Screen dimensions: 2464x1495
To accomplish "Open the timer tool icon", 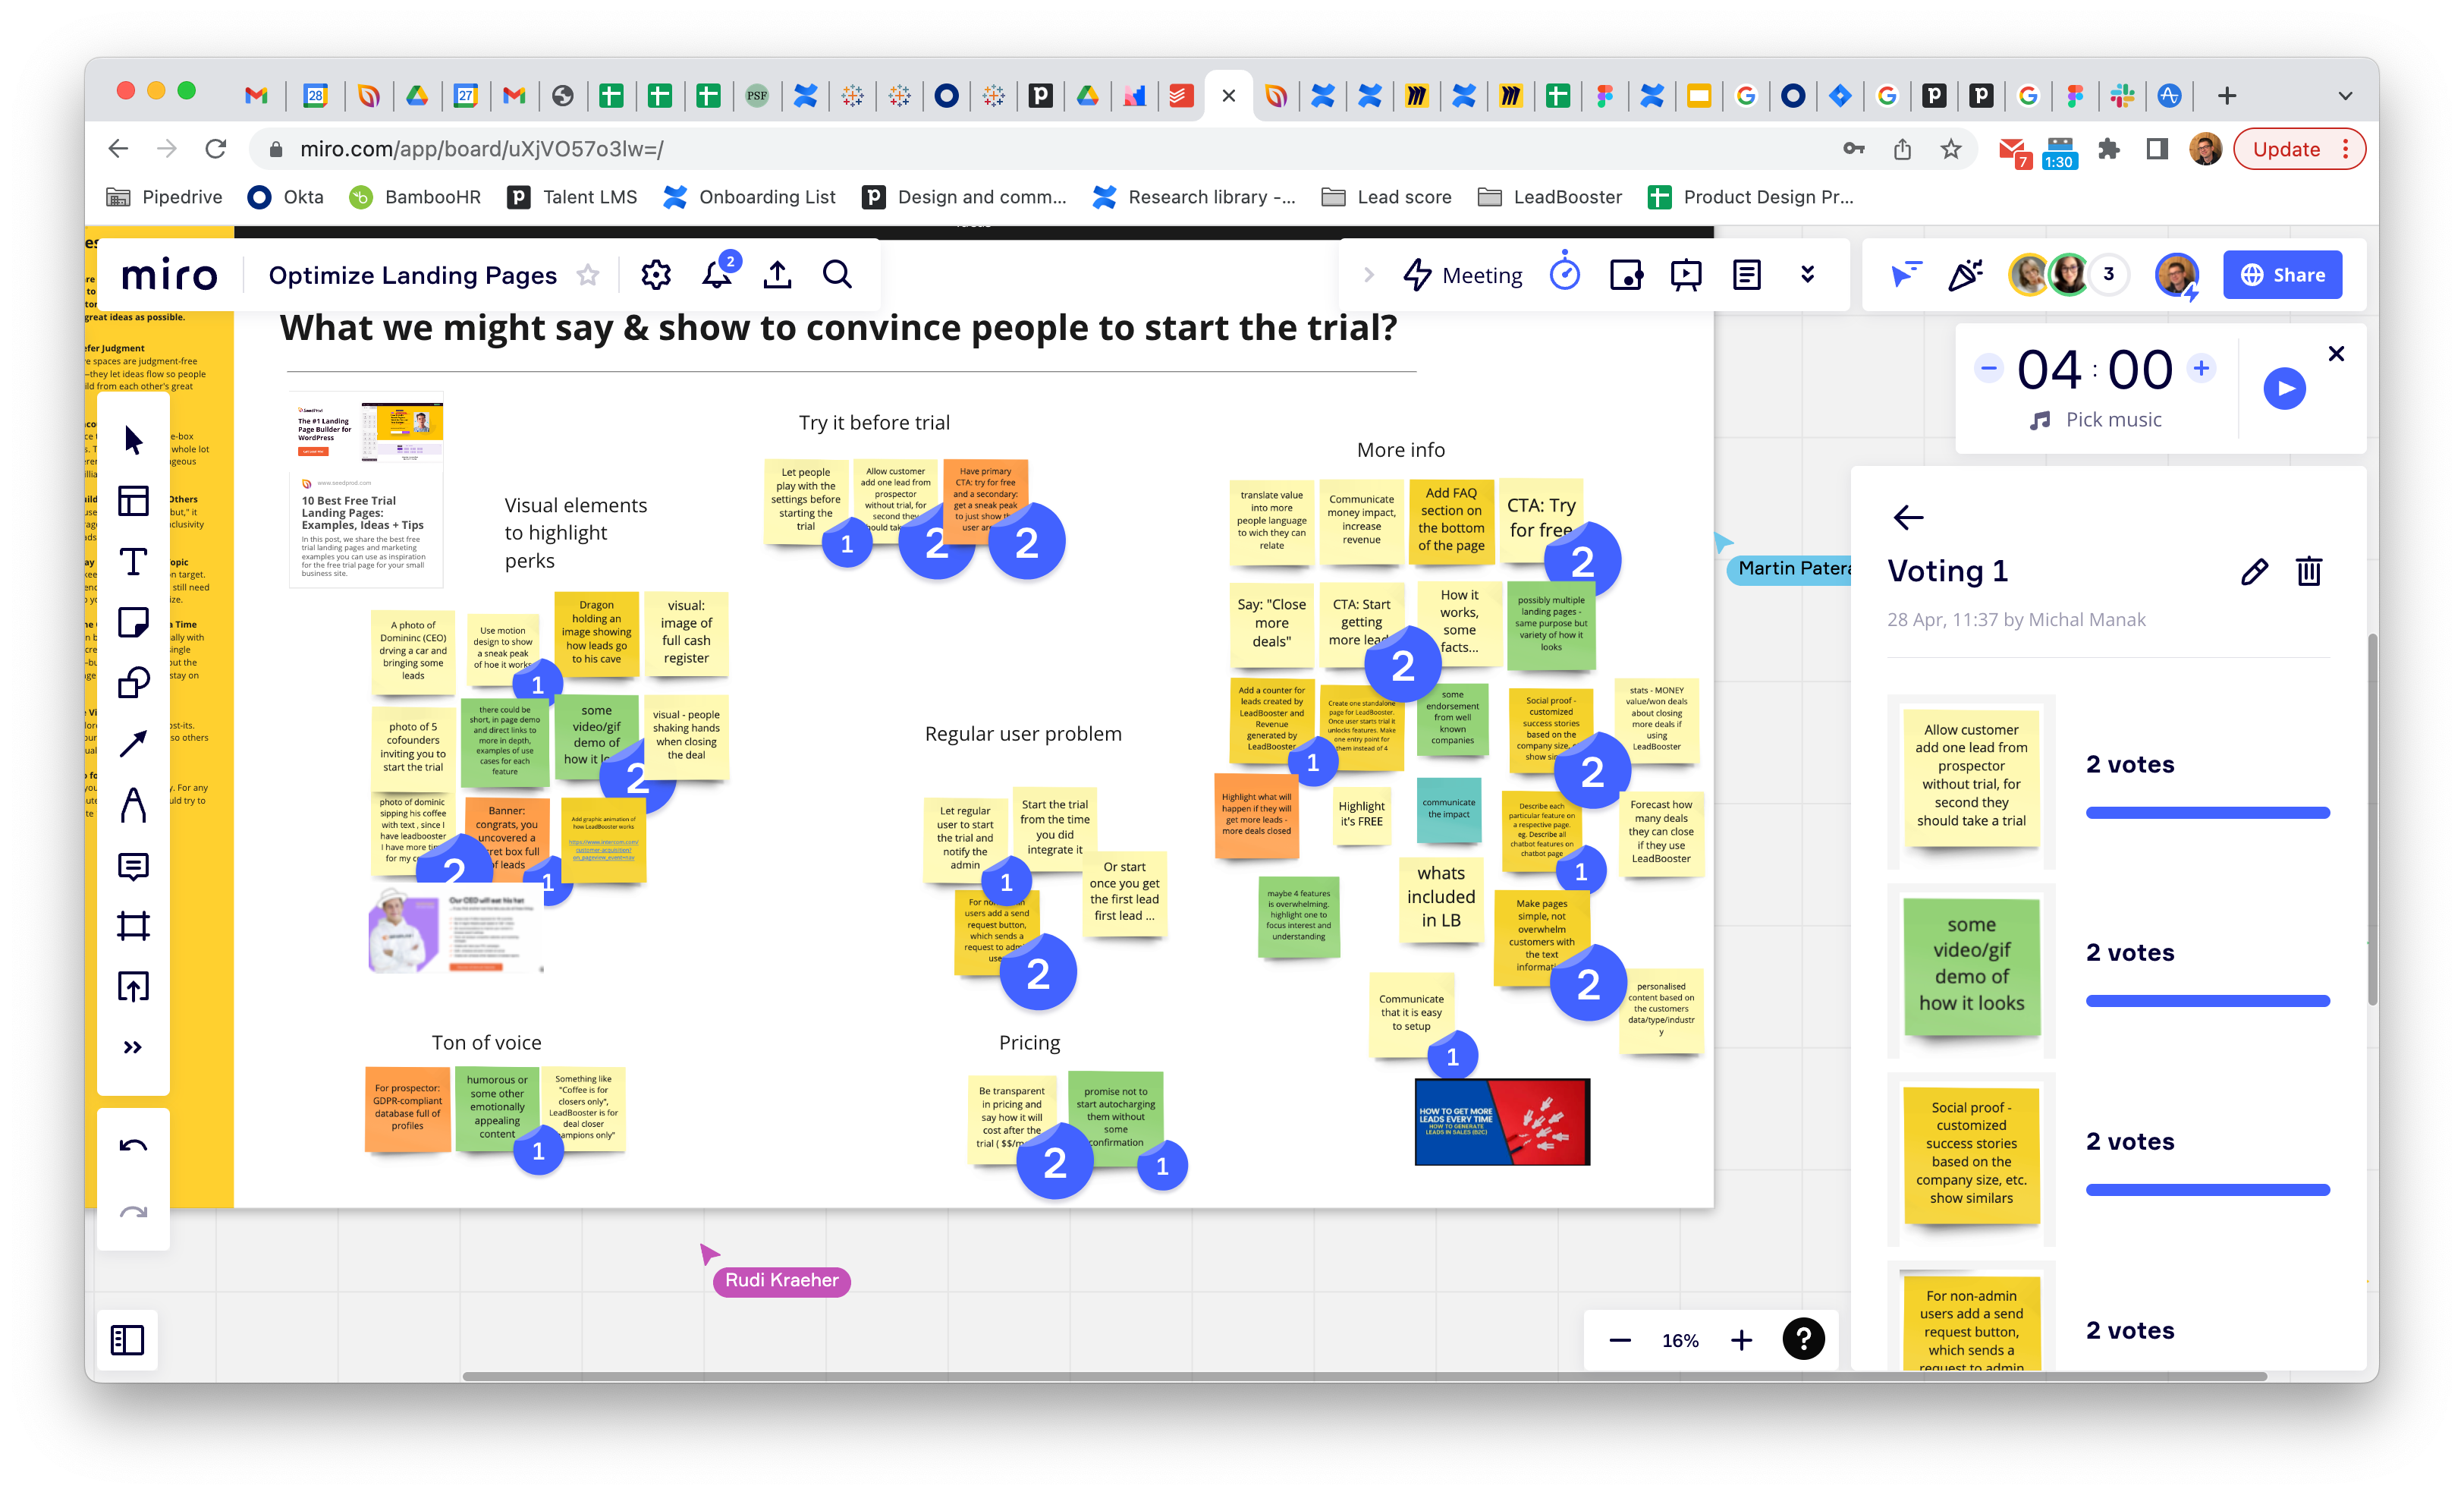I will [x=1565, y=273].
